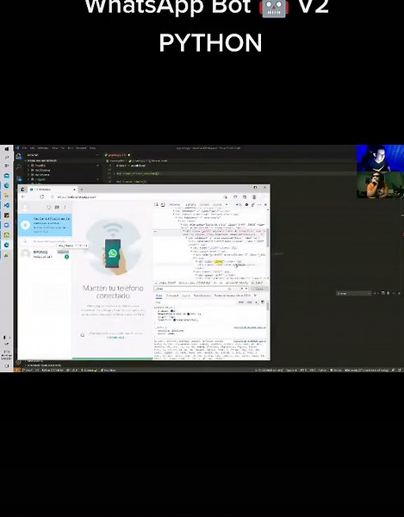Select the practice.py editor tab

click(x=117, y=155)
